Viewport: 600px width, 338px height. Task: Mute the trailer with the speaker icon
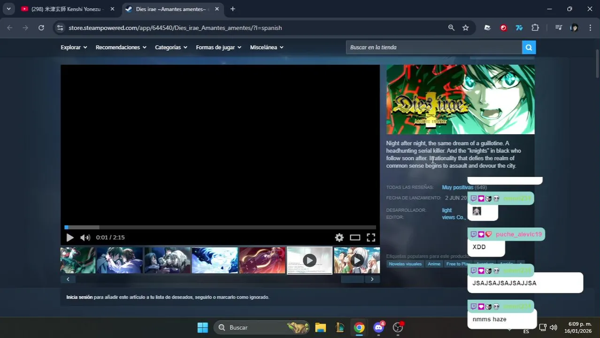tap(85, 238)
